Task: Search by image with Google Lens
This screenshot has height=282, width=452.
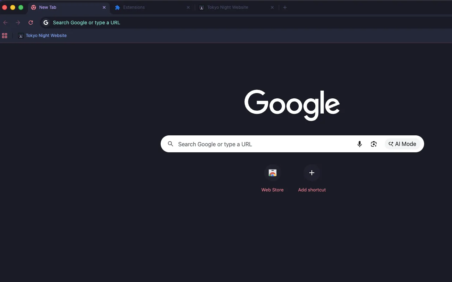Action: click(x=374, y=144)
